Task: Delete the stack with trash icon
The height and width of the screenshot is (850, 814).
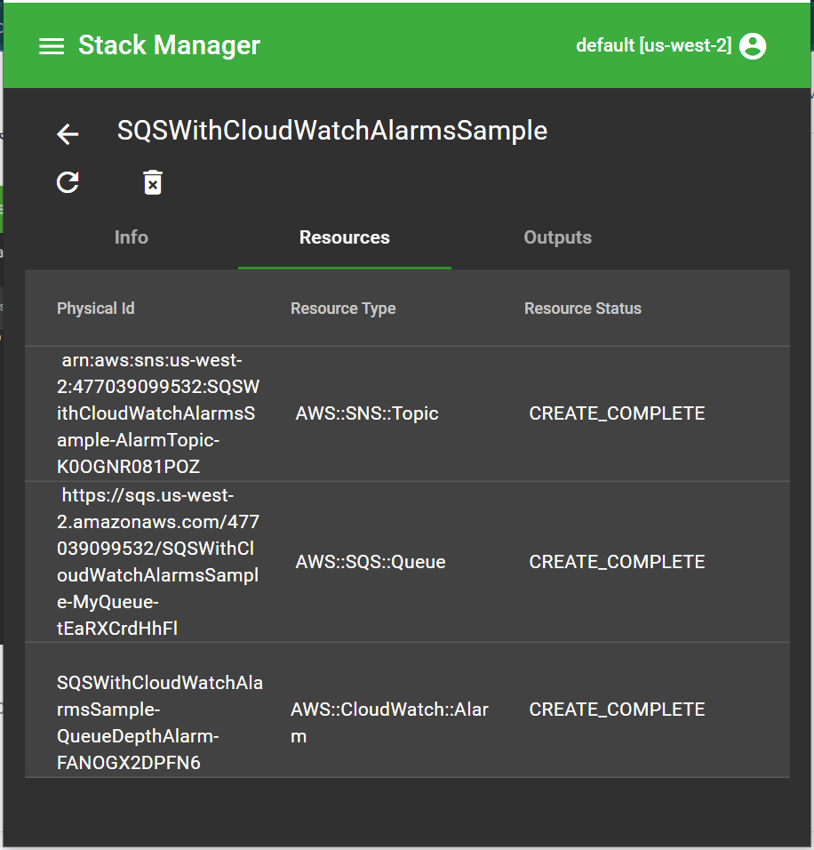Action: point(153,182)
